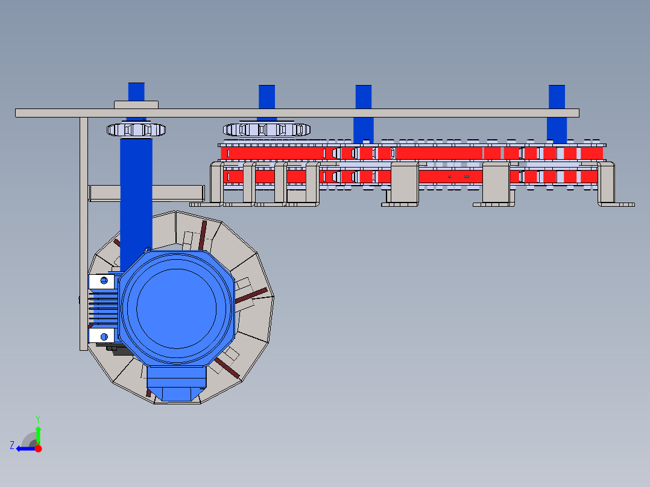Select the upper red chain strand

click(412, 153)
